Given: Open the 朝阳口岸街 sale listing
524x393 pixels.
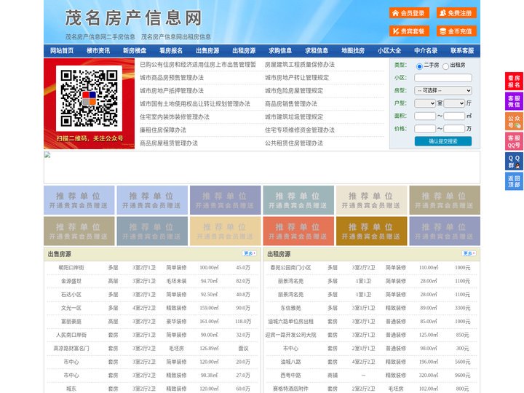Looking at the screenshot, I should point(71,268).
